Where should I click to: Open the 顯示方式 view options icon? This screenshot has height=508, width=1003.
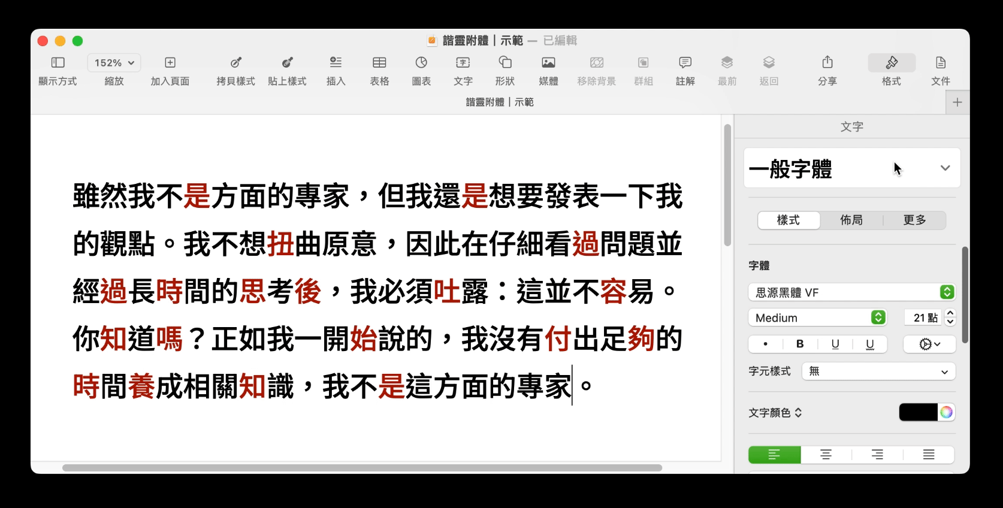[x=58, y=62]
